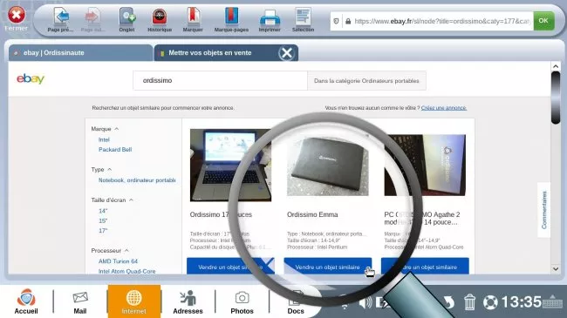This screenshot has width=567, height=318.
Task: Collapse the Marque filter section
Action: pos(116,129)
